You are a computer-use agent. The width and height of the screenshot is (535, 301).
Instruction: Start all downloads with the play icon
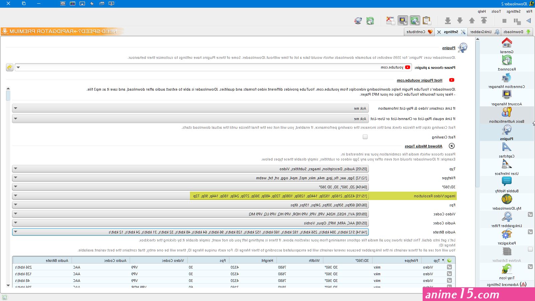coord(529,21)
